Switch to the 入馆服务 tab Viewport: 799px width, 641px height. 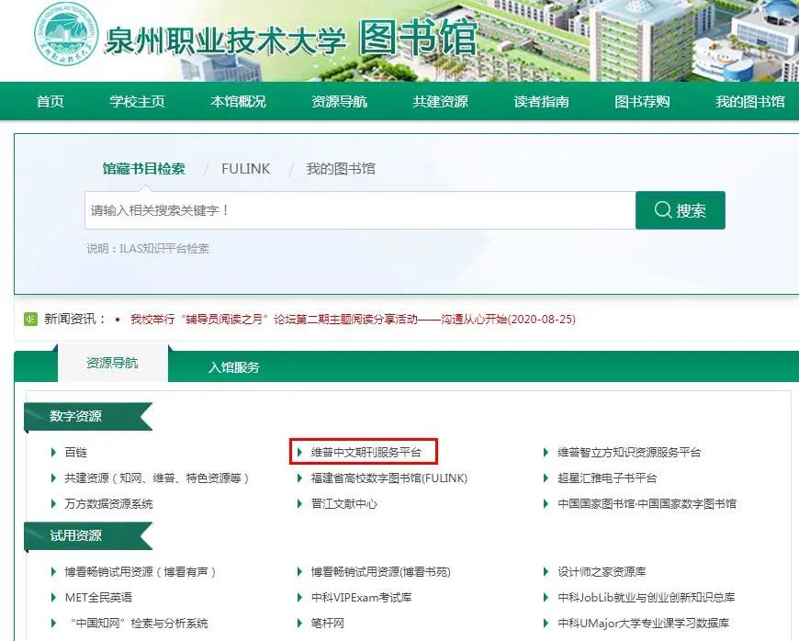coord(234,366)
